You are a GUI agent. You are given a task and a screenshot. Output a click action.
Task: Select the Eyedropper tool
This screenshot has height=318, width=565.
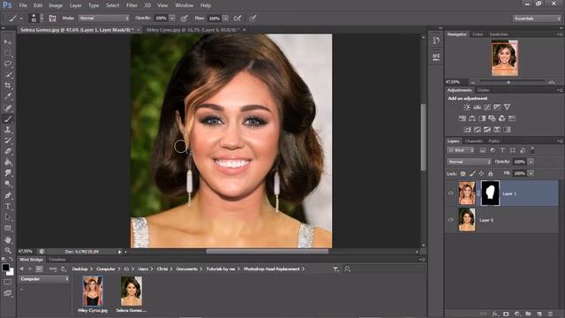coord(8,96)
